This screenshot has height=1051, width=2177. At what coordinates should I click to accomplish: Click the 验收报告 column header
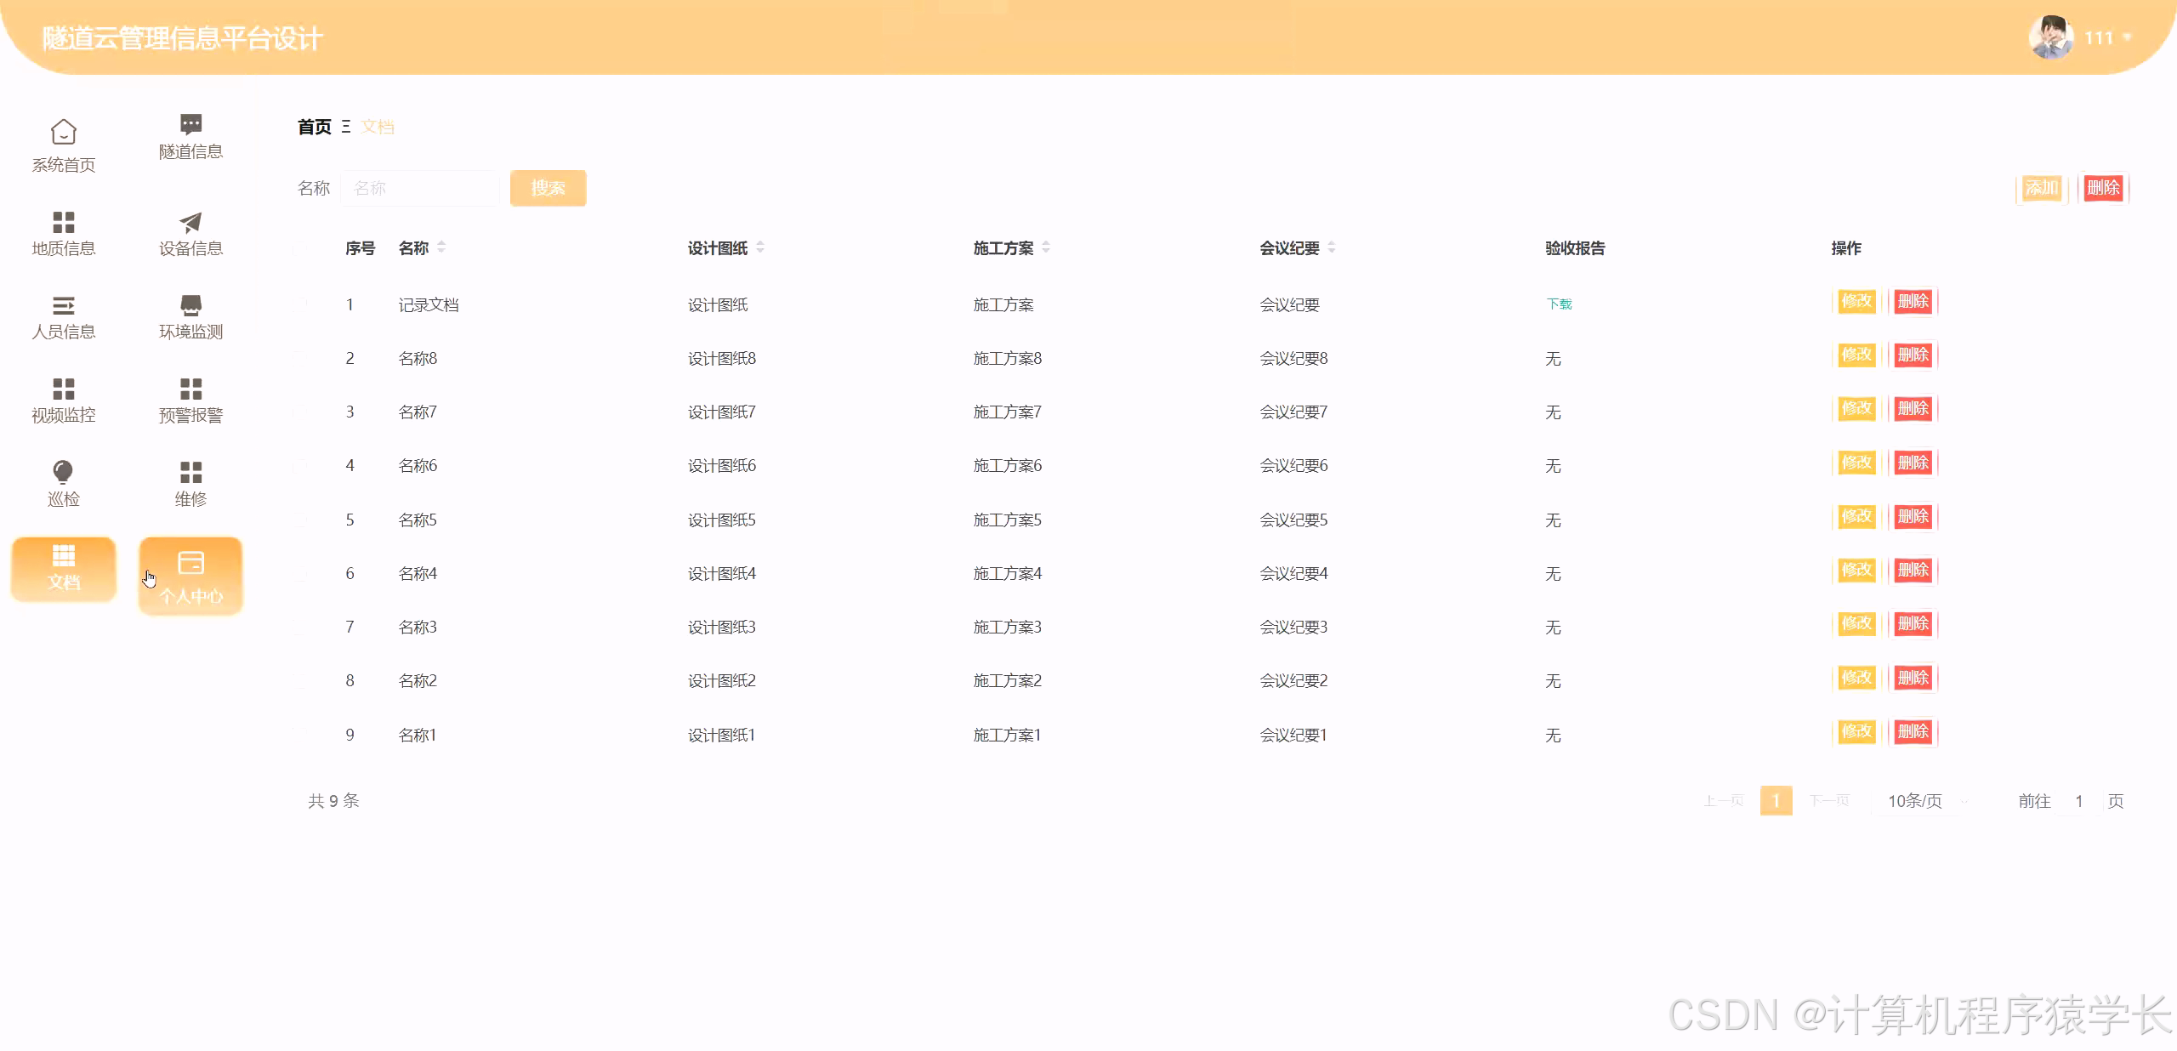click(1575, 248)
